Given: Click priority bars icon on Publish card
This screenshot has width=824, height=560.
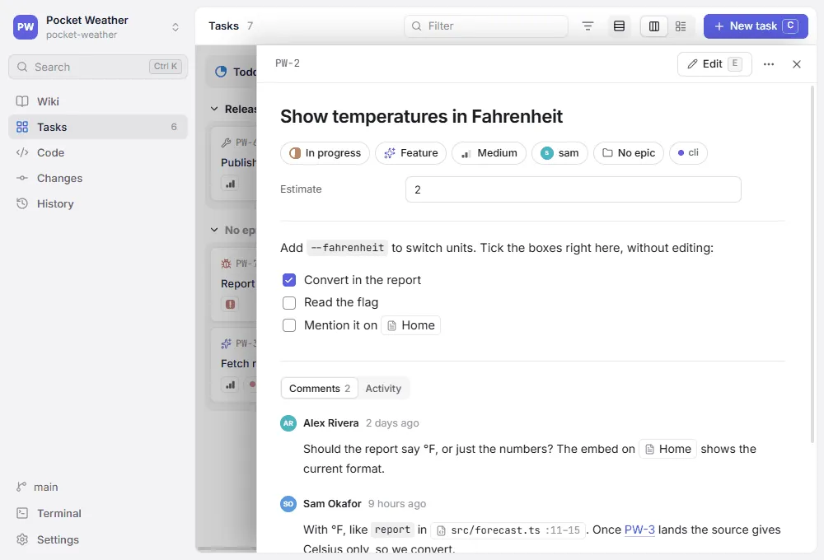Looking at the screenshot, I should (230, 184).
